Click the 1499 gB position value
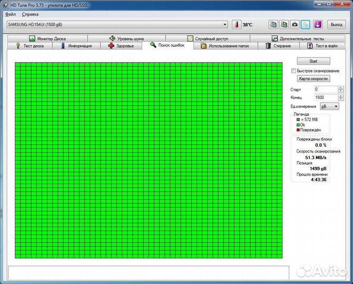 318,168
